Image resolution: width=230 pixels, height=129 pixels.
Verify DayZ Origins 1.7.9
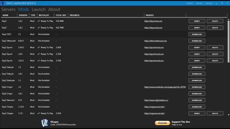click(x=197, y=113)
